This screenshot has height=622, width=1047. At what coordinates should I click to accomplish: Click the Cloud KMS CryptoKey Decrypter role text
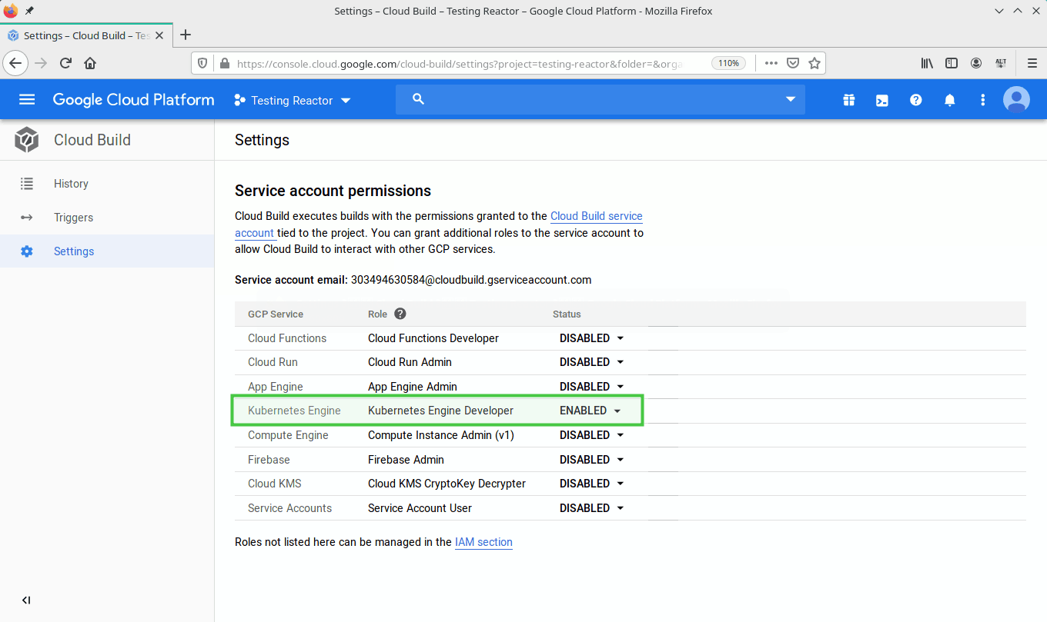[x=447, y=484]
